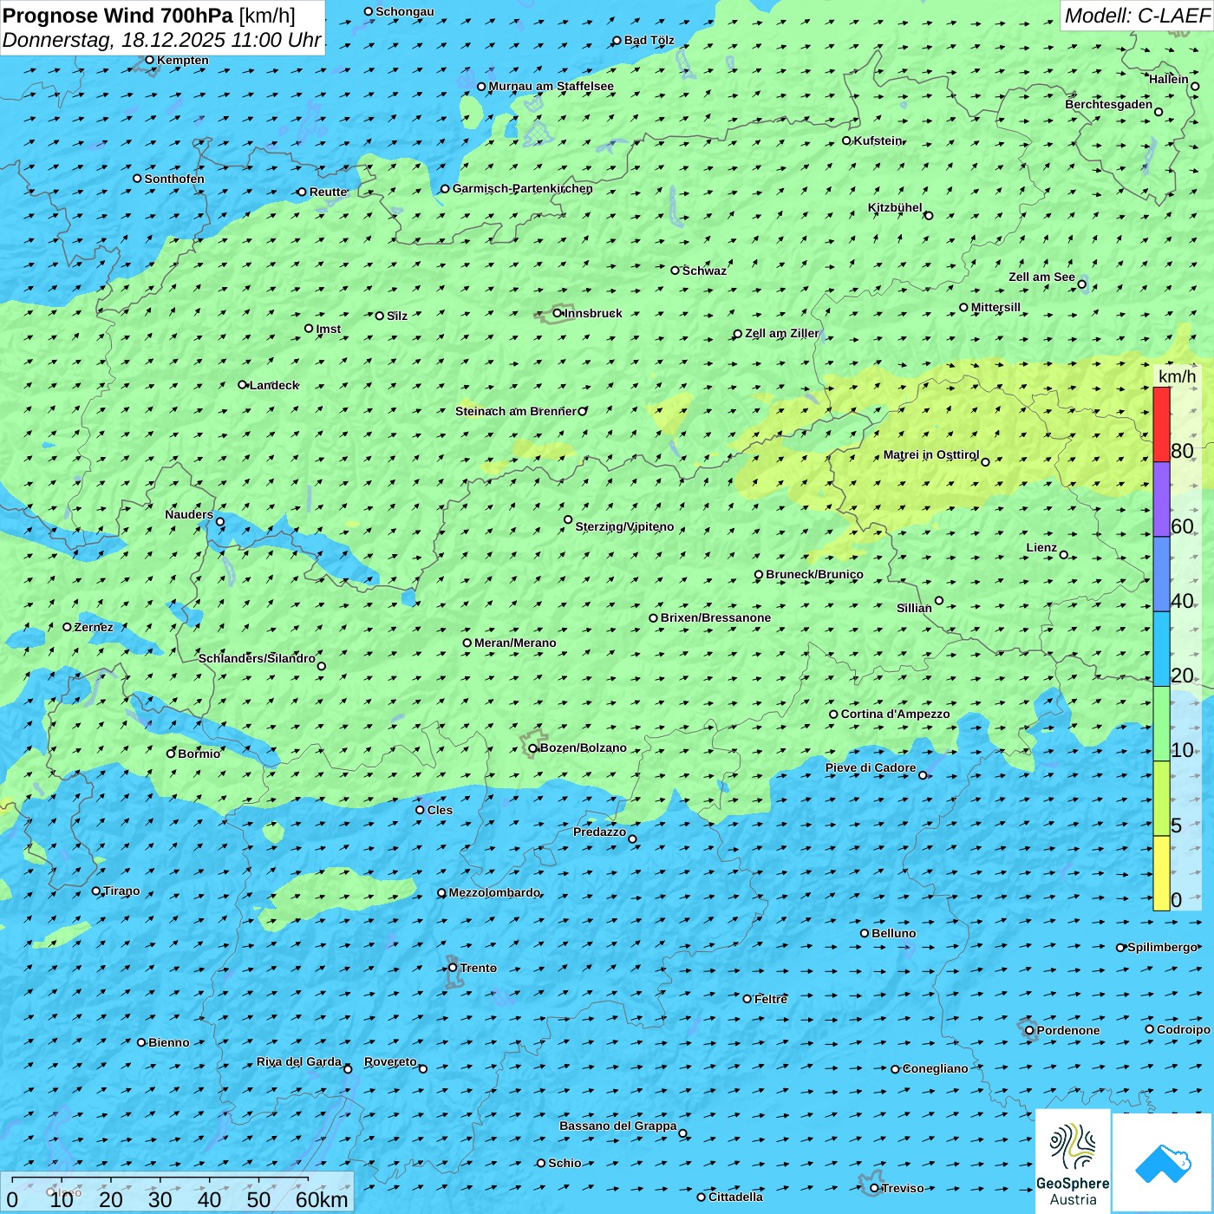Select the purple 60-80 km/h legend color

pos(1161,499)
